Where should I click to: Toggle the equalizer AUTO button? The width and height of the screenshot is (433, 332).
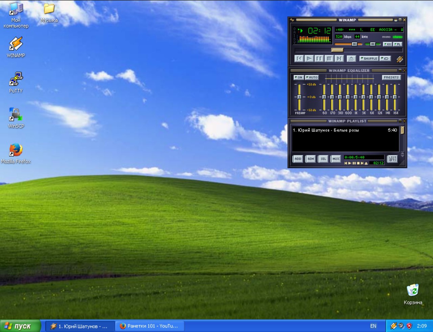point(312,78)
